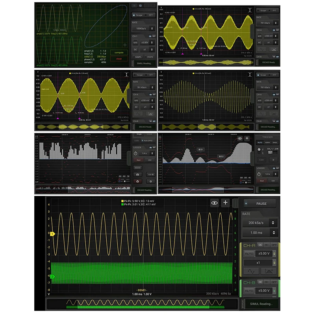
Task: Select AUTO trigger mode in TRIGGER panel
Action: (260, 143)
